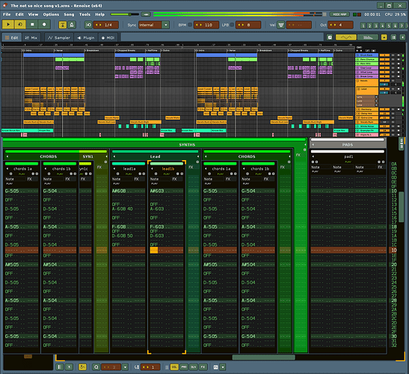Click the edit step value field
The height and width of the screenshot is (374, 409).
(x=150, y=367)
